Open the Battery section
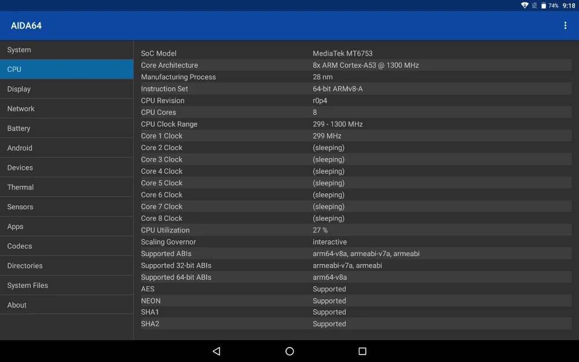 point(67,128)
